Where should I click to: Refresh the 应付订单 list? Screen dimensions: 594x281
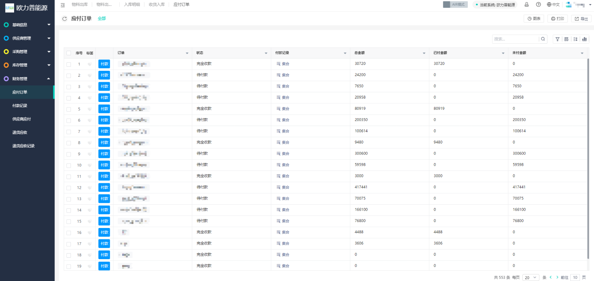[x=65, y=19]
